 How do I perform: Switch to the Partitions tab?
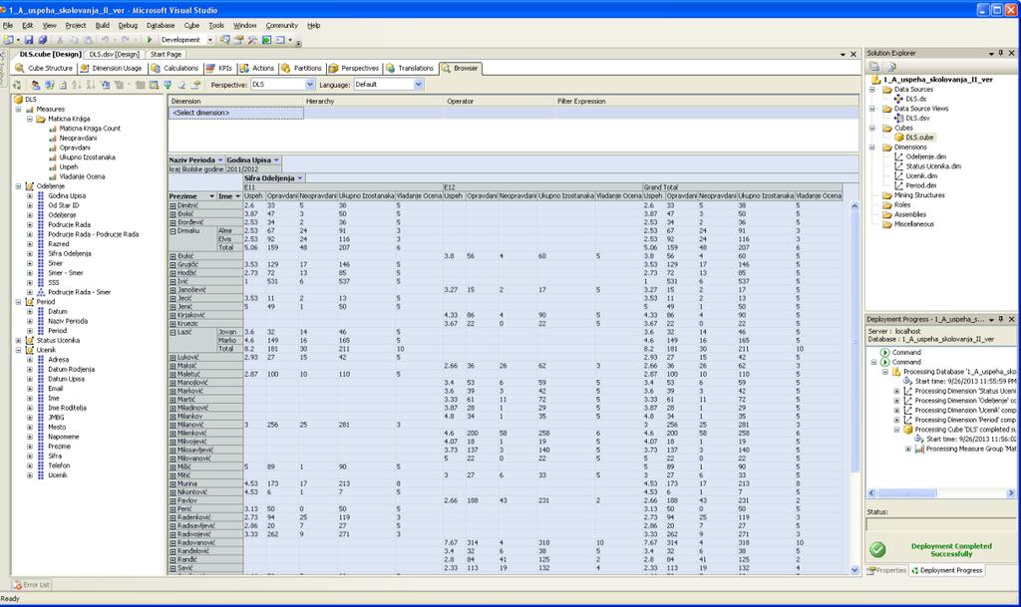(301, 69)
